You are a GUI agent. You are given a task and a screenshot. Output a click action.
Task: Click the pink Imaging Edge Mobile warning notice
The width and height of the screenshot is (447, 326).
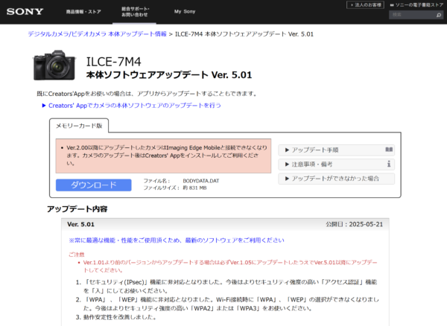pos(163,156)
